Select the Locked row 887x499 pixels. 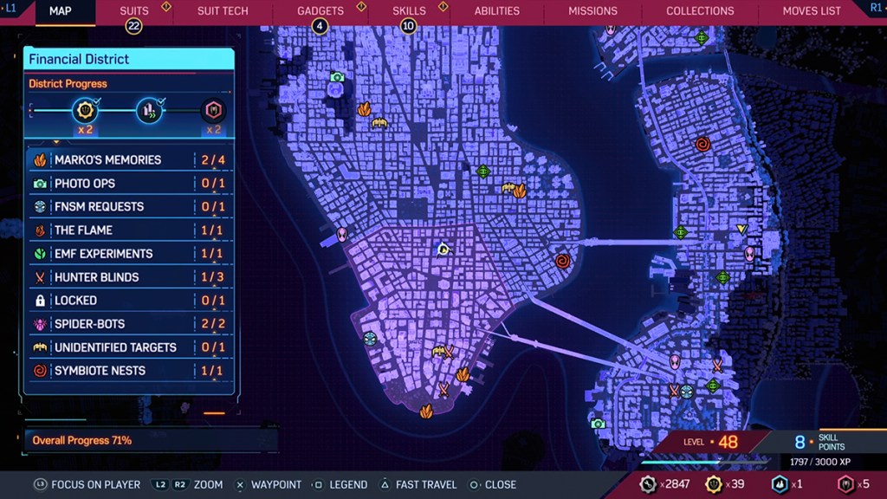click(129, 301)
